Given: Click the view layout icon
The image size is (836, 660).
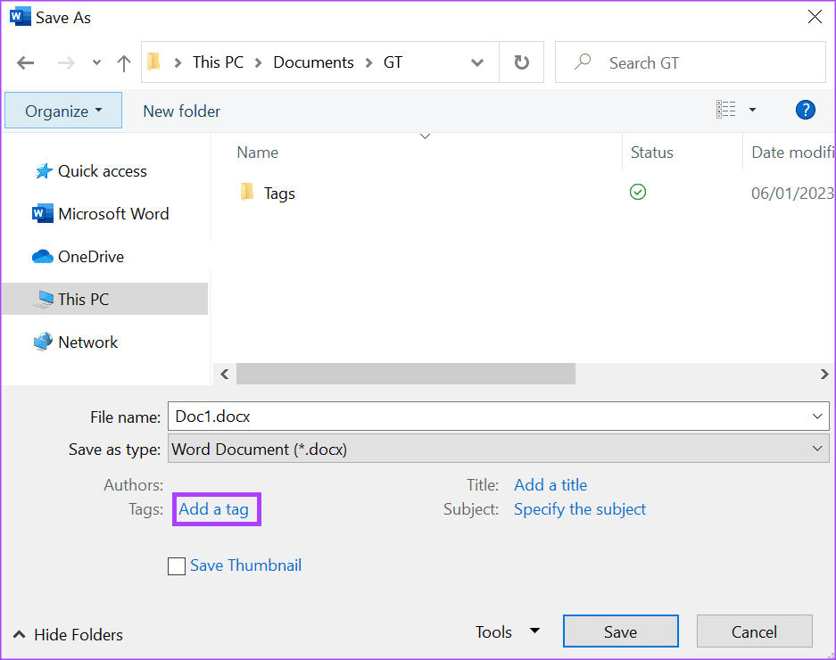Looking at the screenshot, I should click(x=725, y=110).
